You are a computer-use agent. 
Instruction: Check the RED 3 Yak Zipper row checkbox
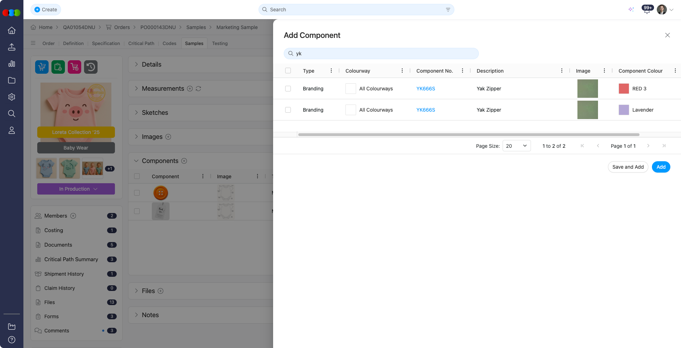288,89
